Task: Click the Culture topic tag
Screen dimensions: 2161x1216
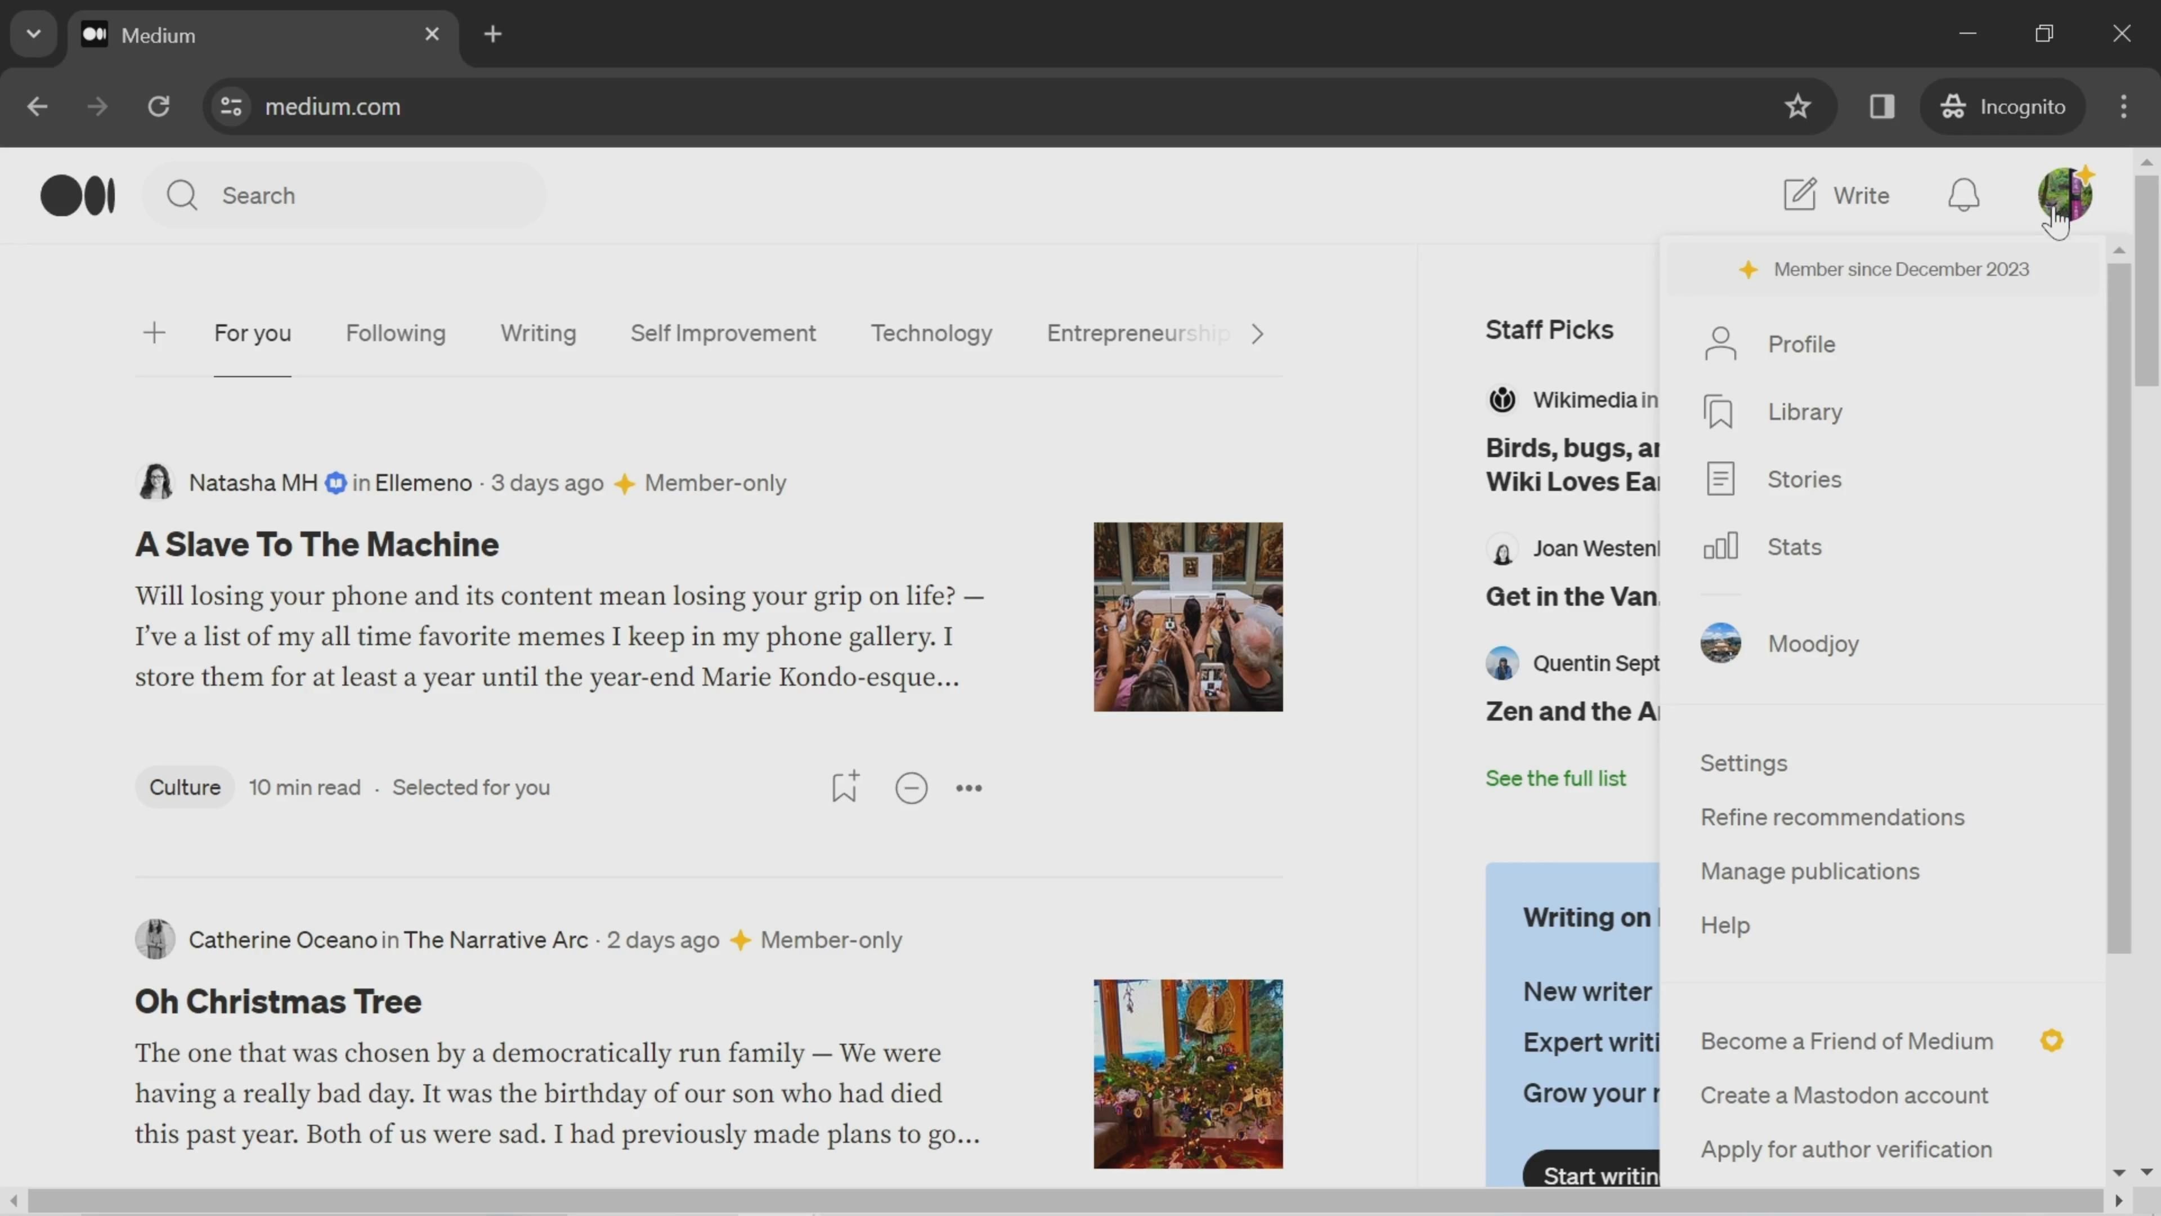Action: pyautogui.click(x=185, y=787)
